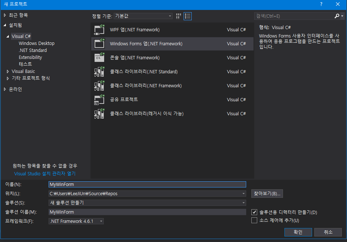The width and height of the screenshot is (347, 242).
Task: Select the Visual Basic tree item label
Action: (23, 71)
